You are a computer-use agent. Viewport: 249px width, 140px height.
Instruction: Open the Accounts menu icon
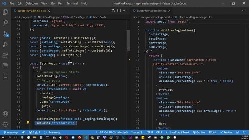5,114
